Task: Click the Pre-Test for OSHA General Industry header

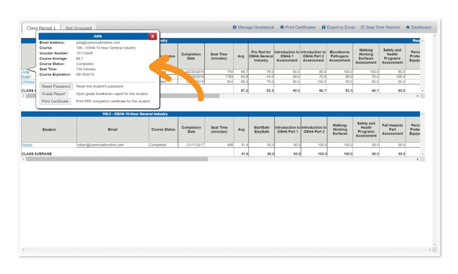Action: pyautogui.click(x=261, y=57)
